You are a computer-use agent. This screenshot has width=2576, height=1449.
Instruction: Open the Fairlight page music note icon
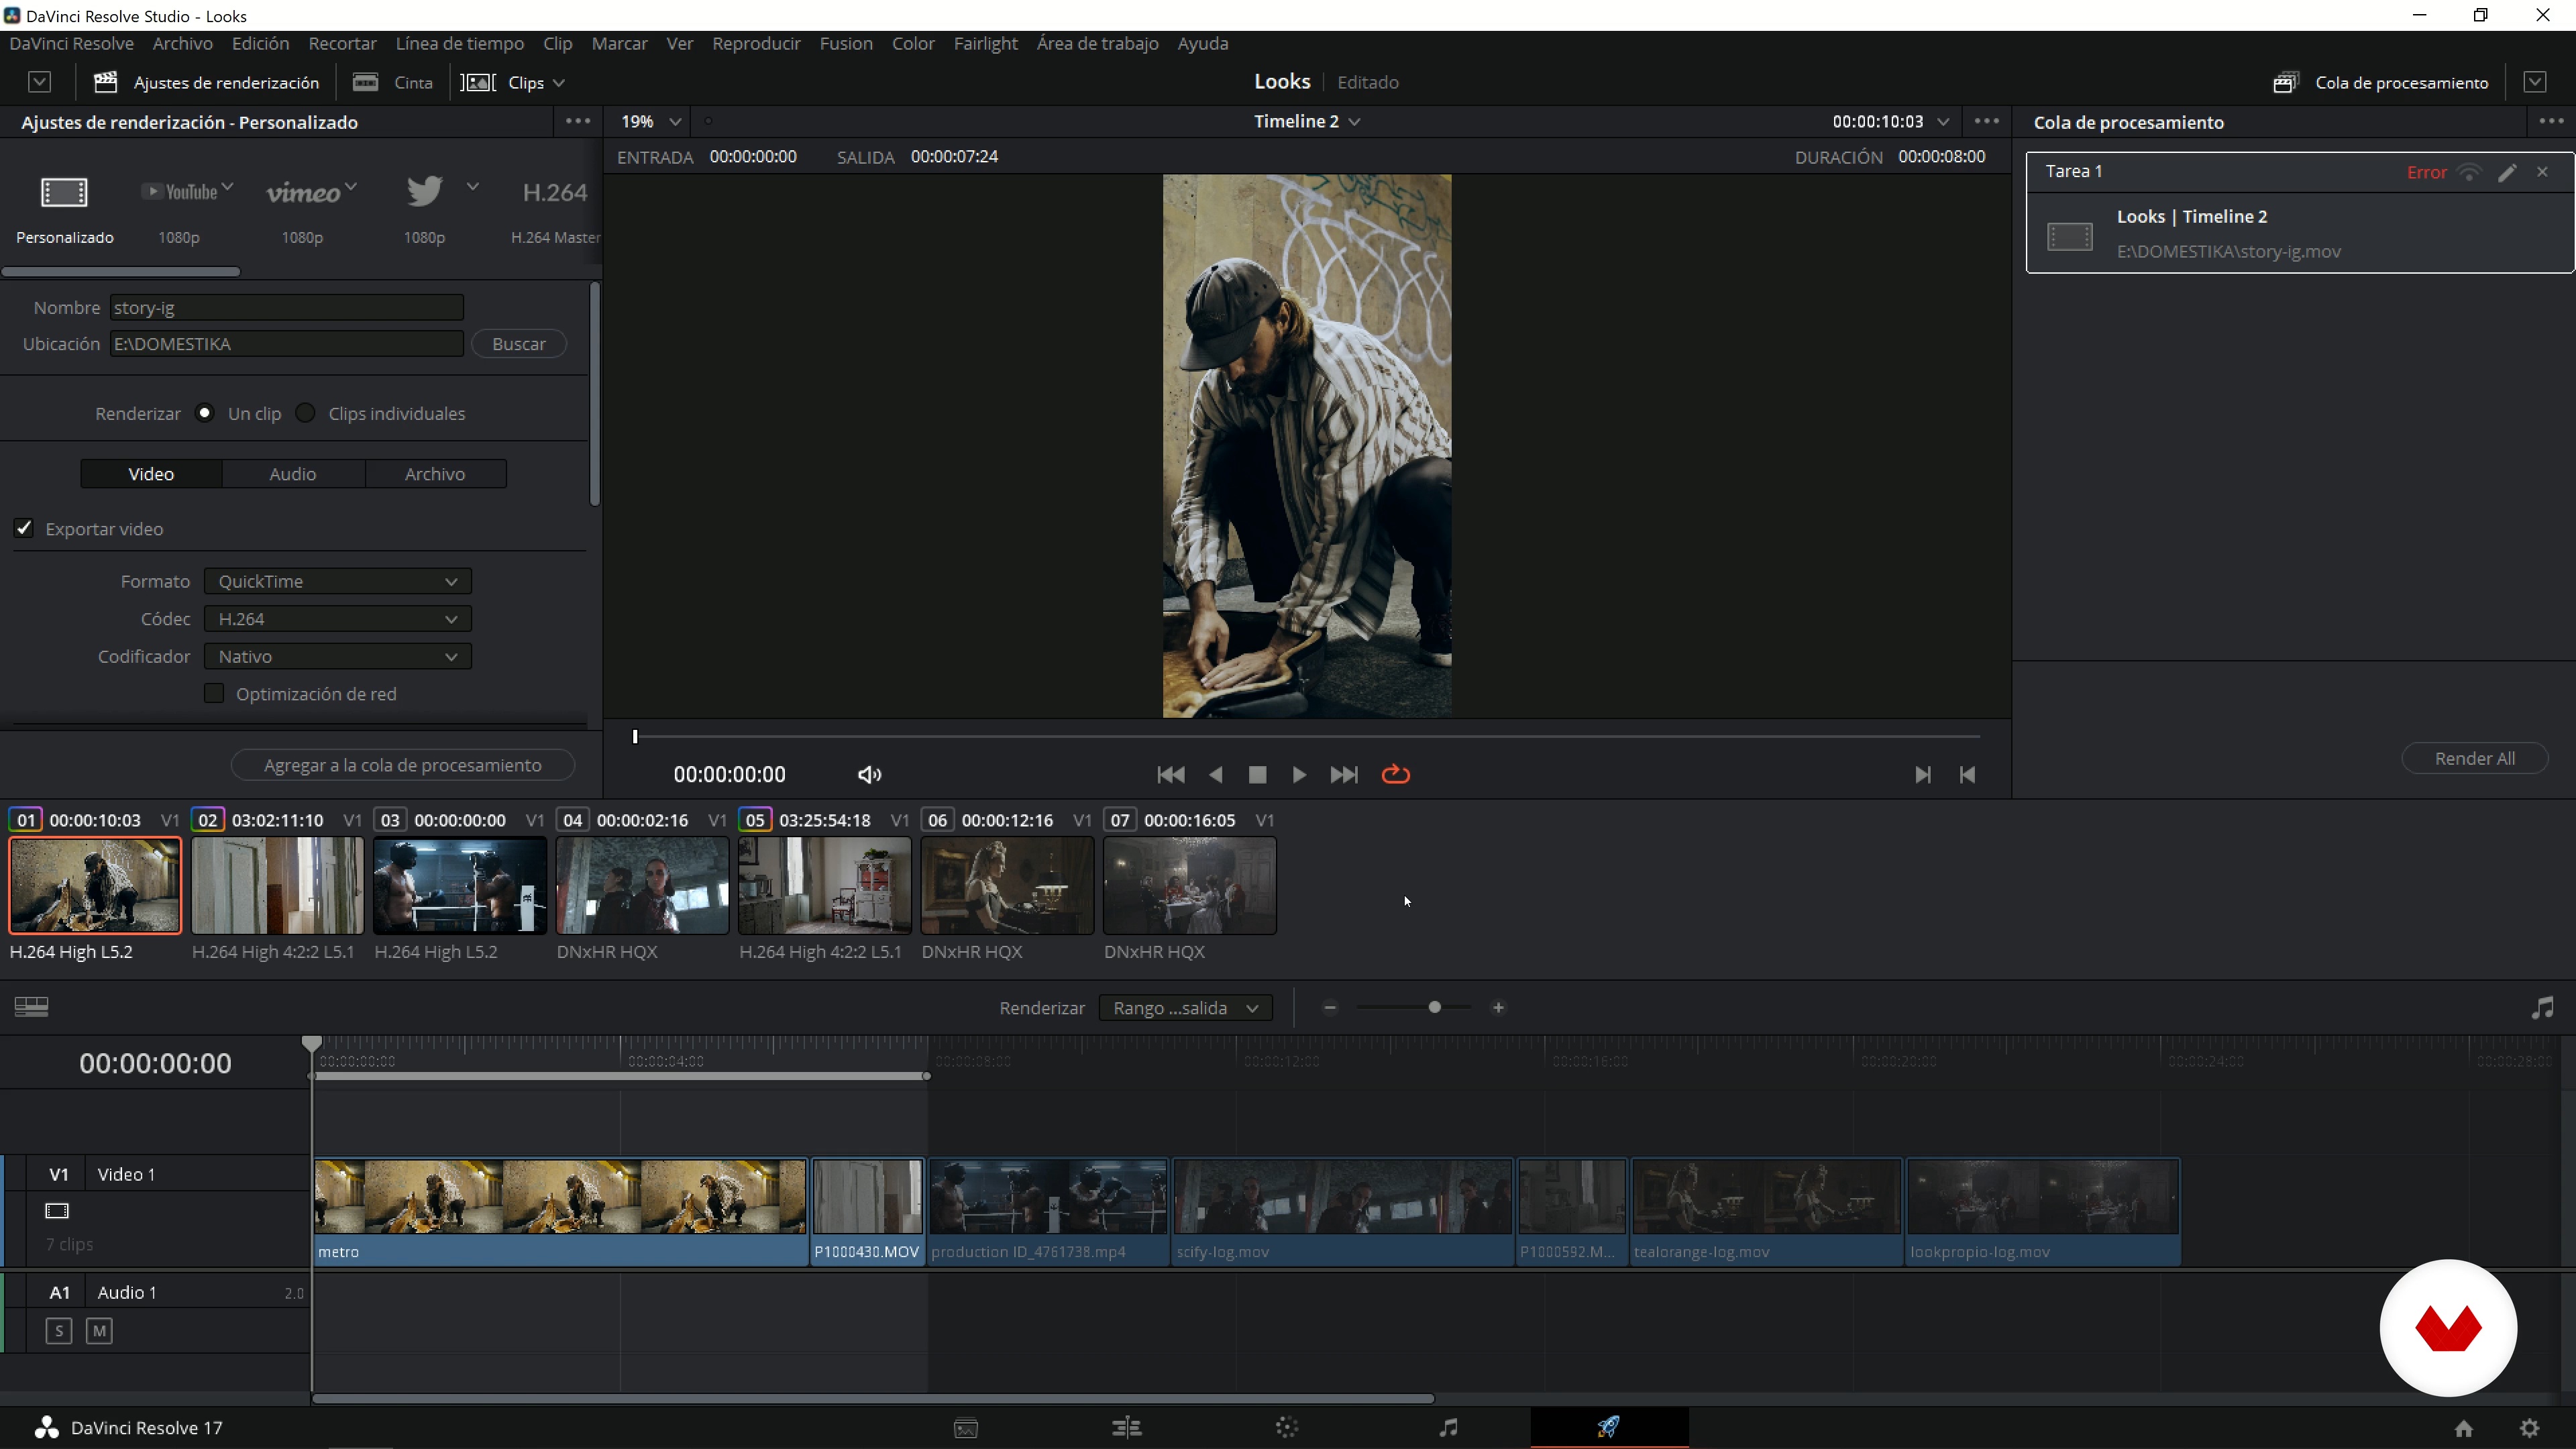point(1448,1427)
